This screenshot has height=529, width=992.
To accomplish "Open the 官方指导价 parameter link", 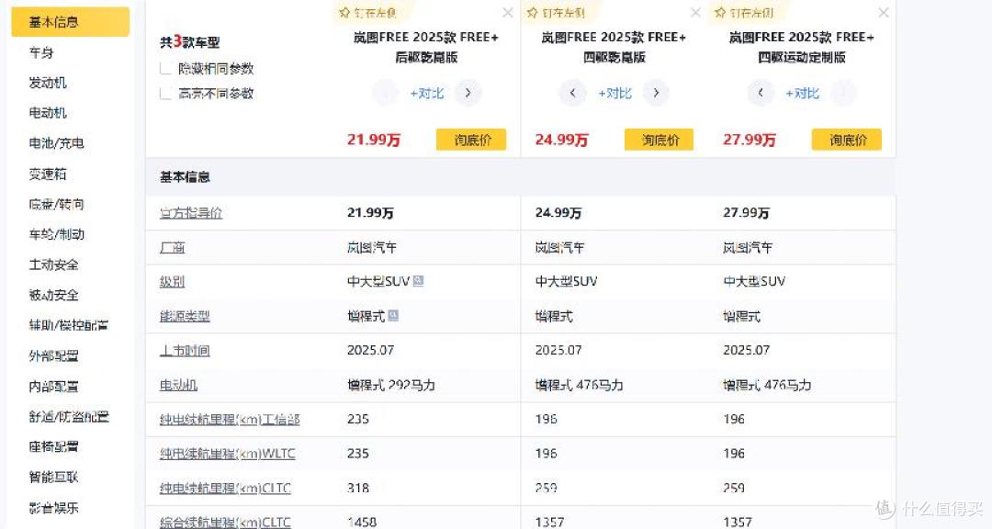I will [191, 213].
